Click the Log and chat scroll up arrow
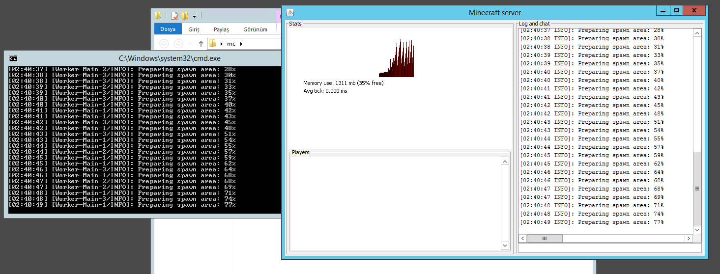The image size is (720, 274). coord(697,33)
